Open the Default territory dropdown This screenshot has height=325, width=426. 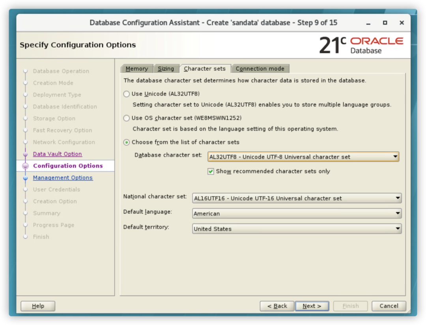[297, 229]
